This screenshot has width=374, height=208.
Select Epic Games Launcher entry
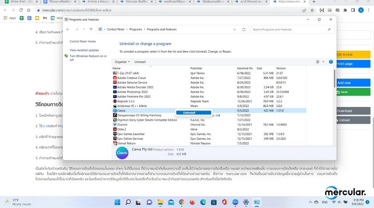click(x=209, y=134)
